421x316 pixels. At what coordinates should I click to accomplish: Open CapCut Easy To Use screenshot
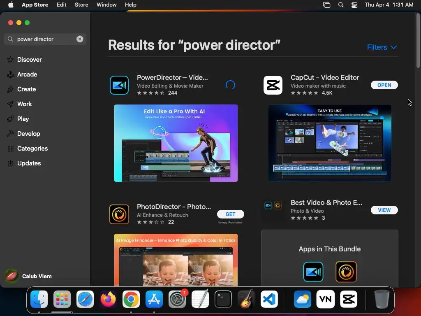(x=330, y=143)
